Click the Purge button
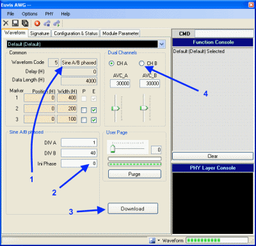The height and width of the screenshot is (246, 256). (134, 174)
